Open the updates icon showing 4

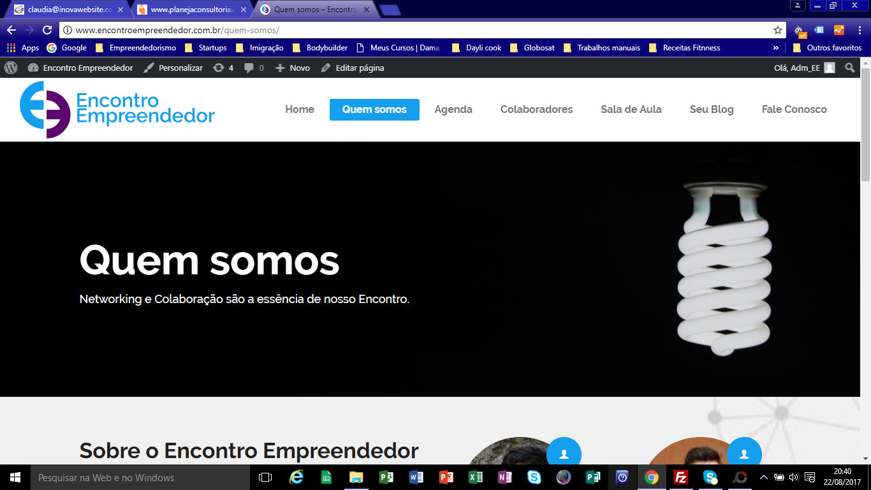click(x=223, y=68)
